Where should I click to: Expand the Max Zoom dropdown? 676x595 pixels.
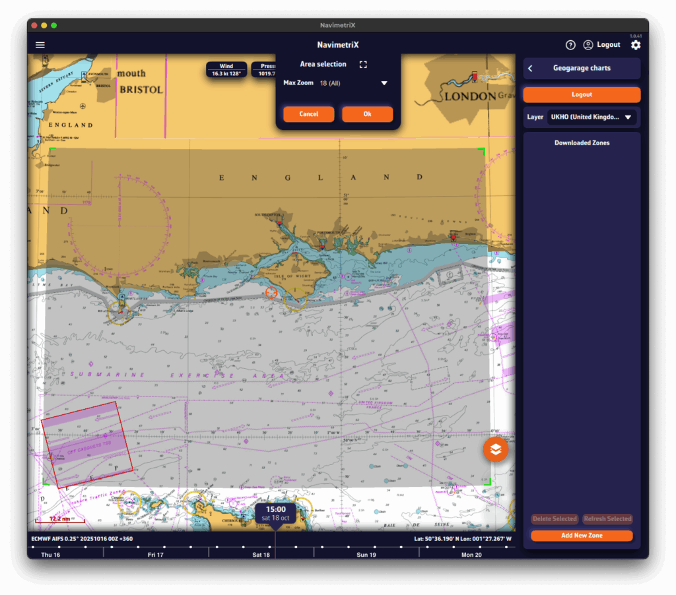point(384,83)
